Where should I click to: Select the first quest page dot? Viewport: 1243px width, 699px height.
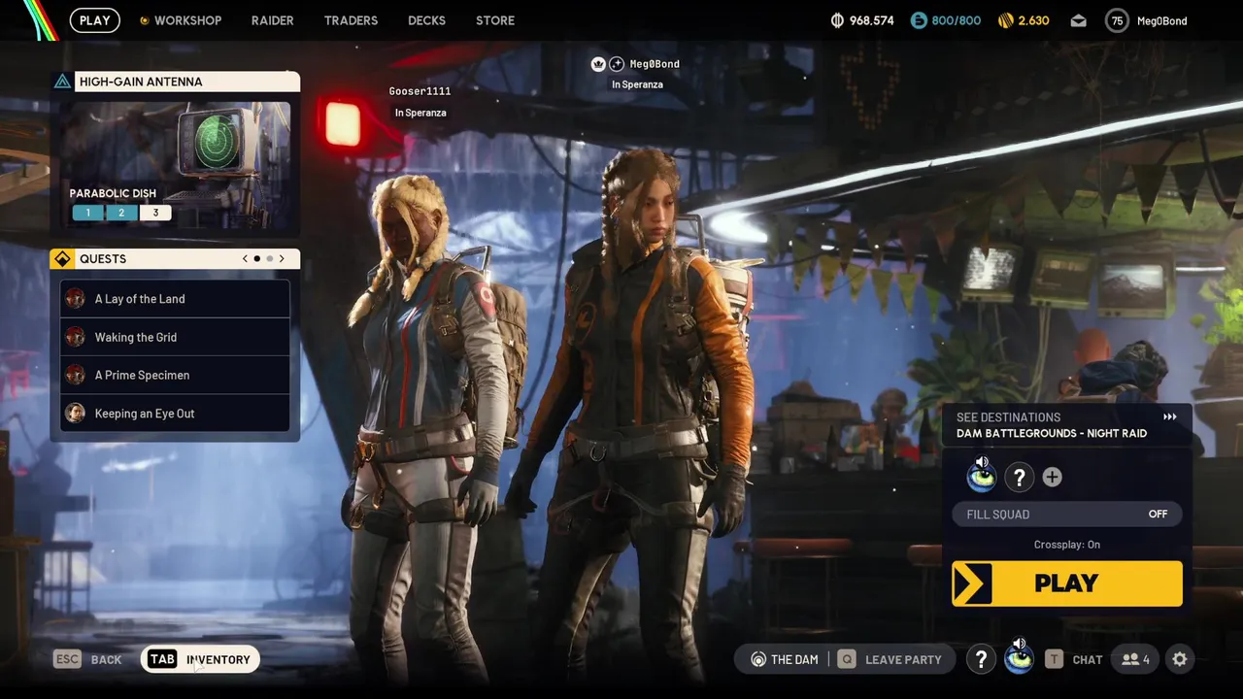(256, 259)
